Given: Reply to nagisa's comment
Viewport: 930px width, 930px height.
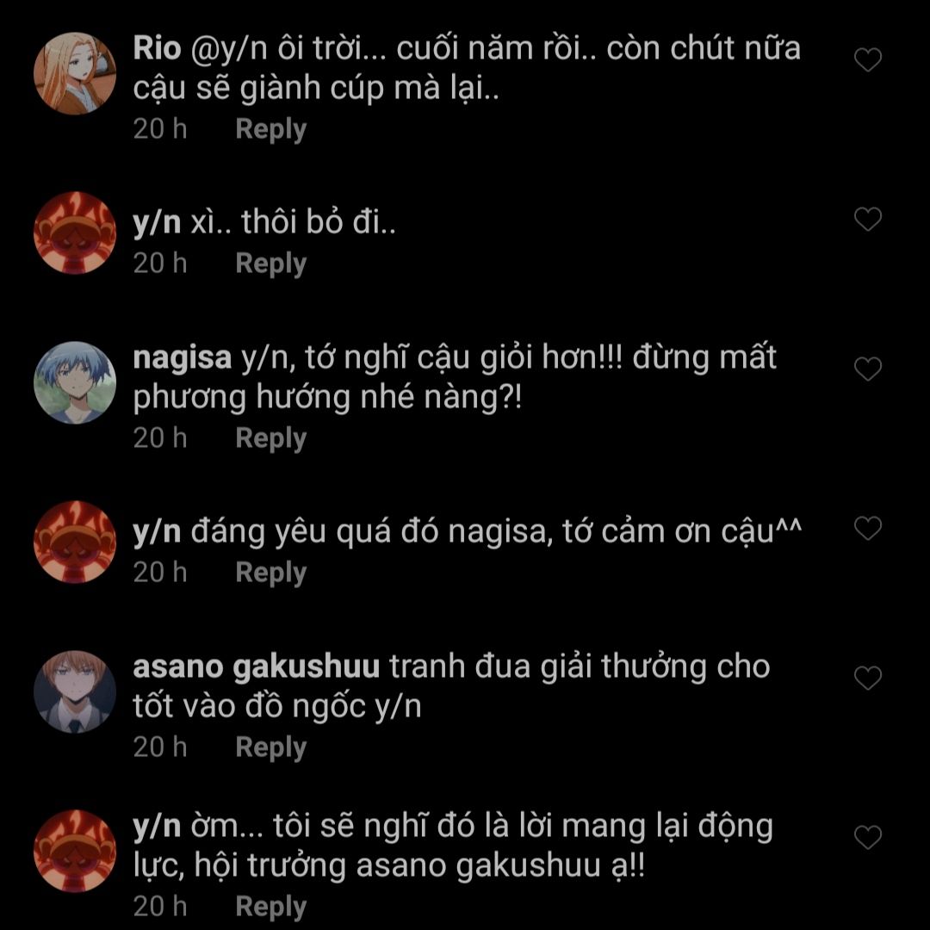Looking at the screenshot, I should pyautogui.click(x=271, y=439).
